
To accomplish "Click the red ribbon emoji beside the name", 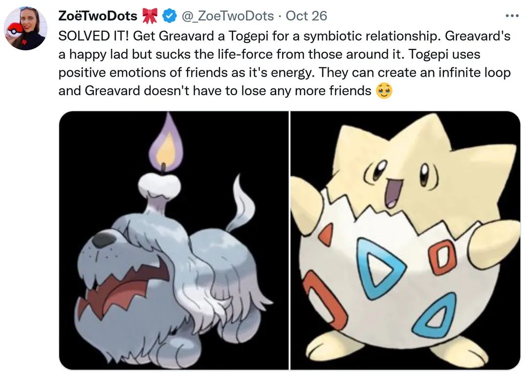I will (x=150, y=16).
